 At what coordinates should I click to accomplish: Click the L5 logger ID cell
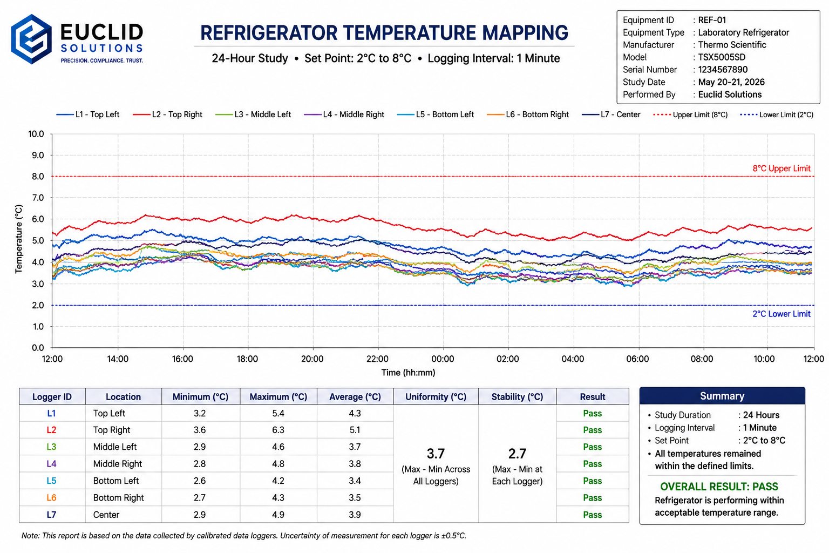pos(51,481)
